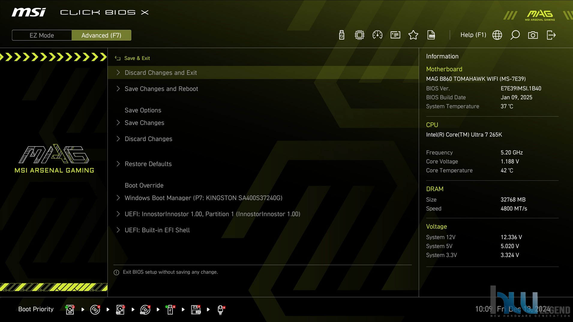Choose Save Changes and Reboot
This screenshot has width=573, height=322.
coord(263,89)
